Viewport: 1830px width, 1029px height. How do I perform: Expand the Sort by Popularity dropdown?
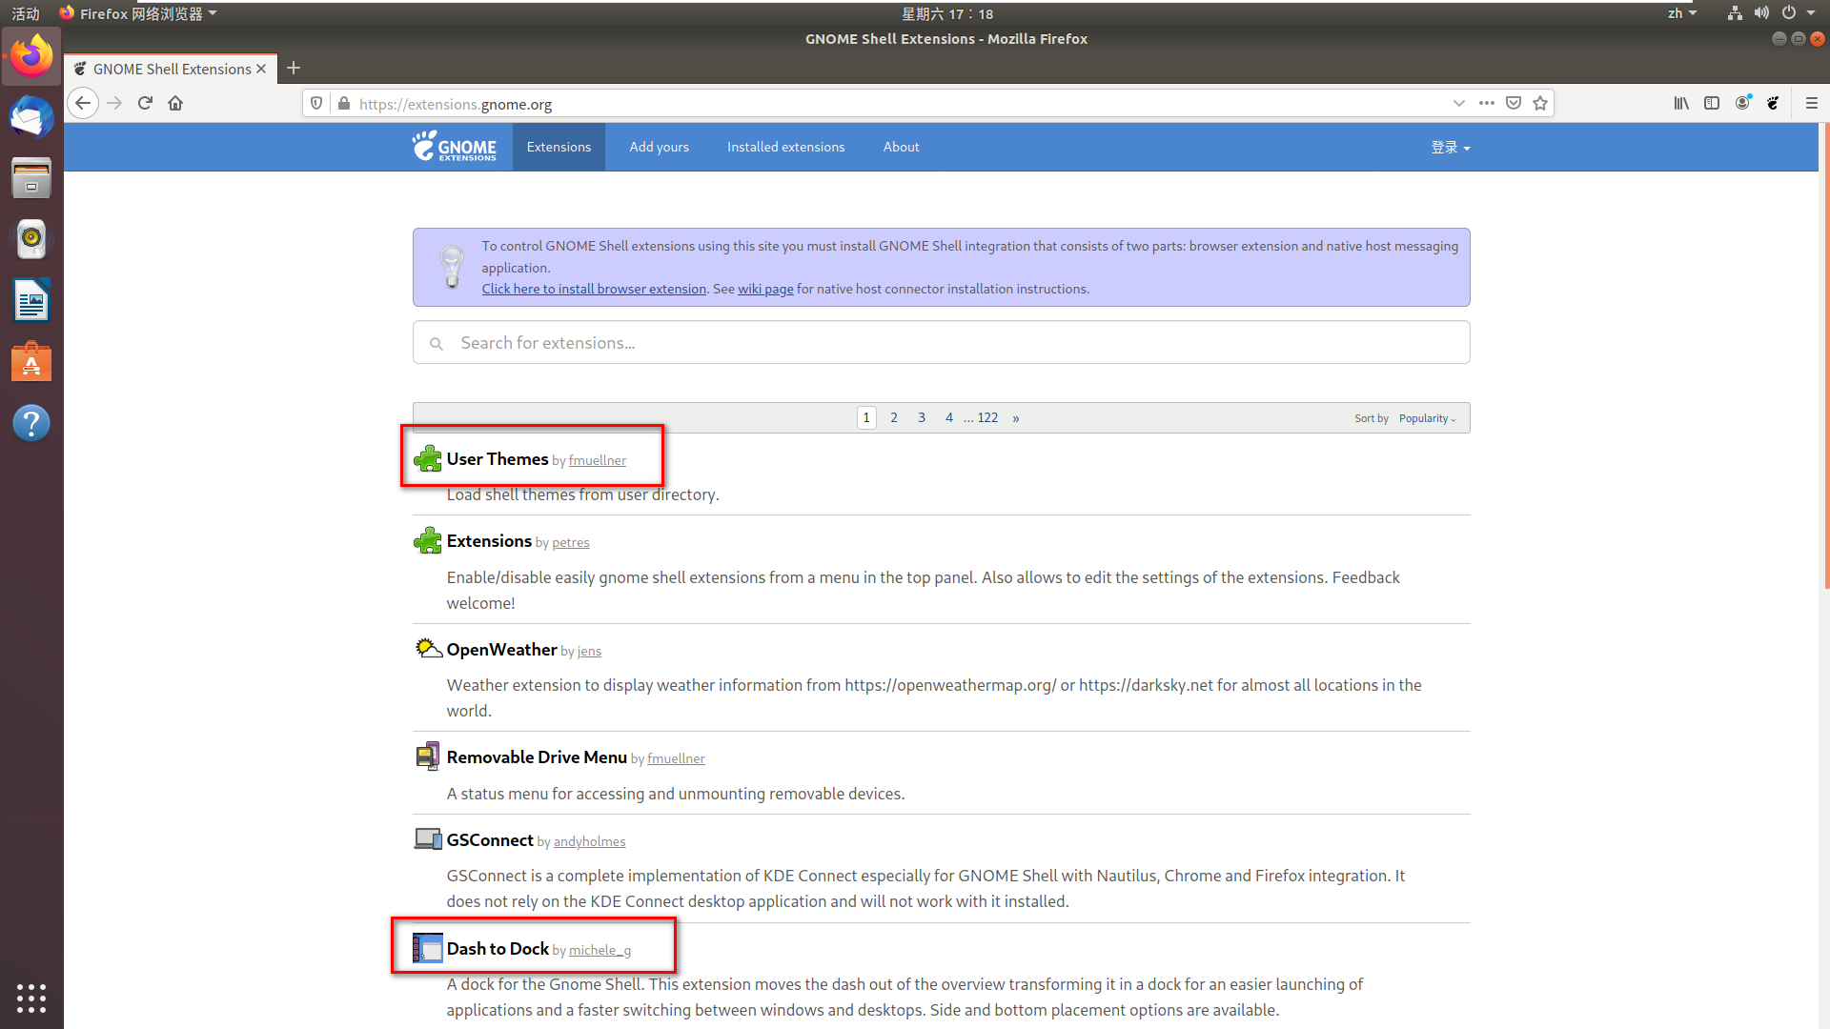point(1427,418)
